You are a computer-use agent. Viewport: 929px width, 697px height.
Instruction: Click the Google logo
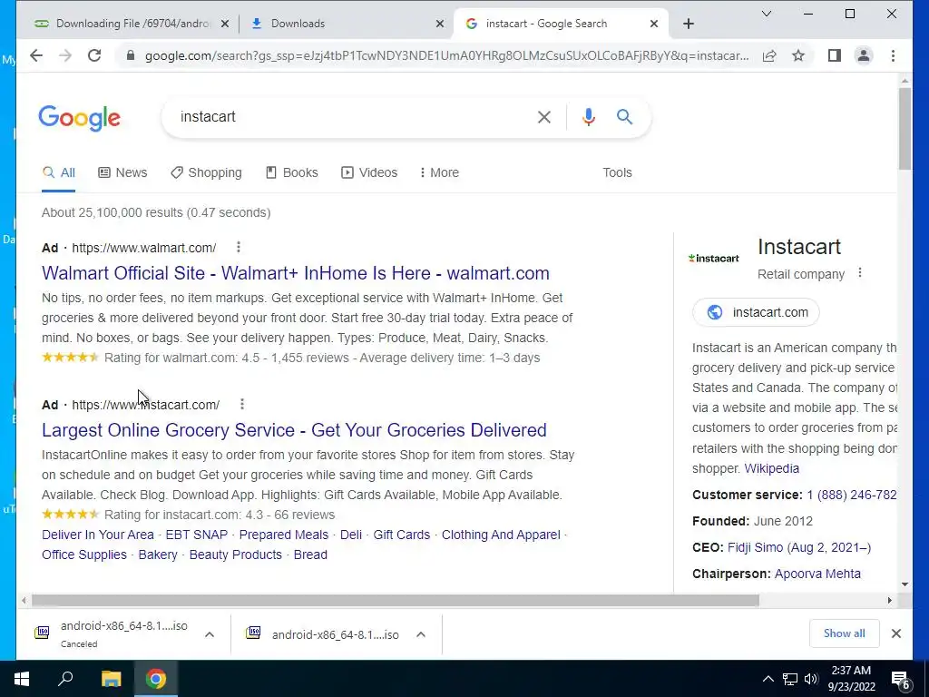coord(80,118)
